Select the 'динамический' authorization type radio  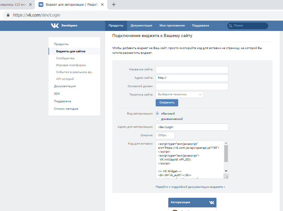pos(157,119)
